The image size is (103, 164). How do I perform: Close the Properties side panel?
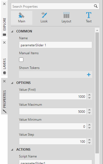(4, 81)
